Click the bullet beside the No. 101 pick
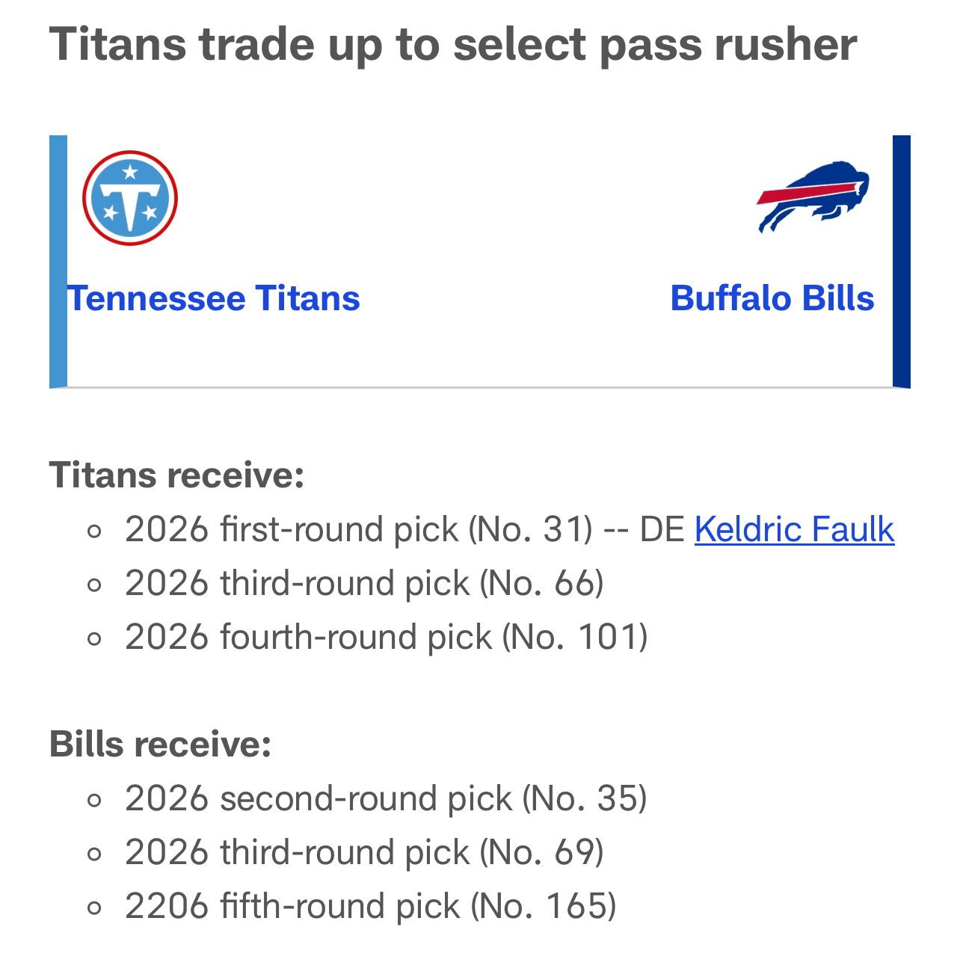 coord(94,638)
